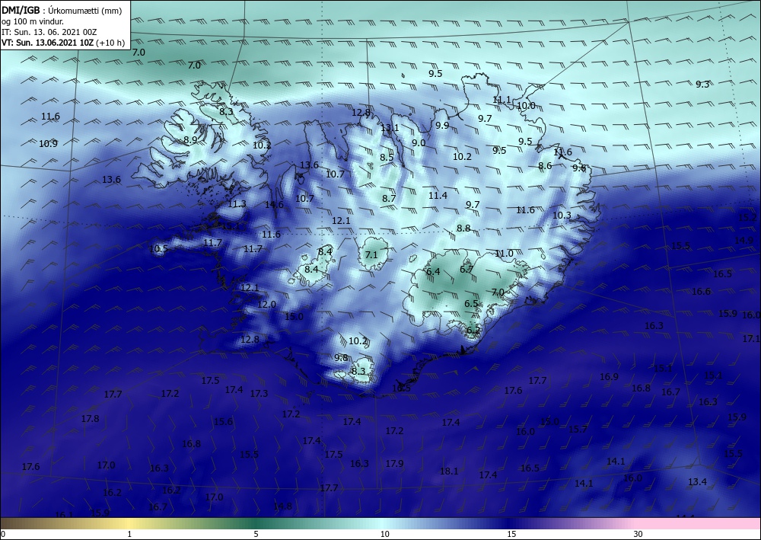This screenshot has height=540, width=761.
Task: Click the map value 10.5
Action: pyautogui.click(x=158, y=249)
